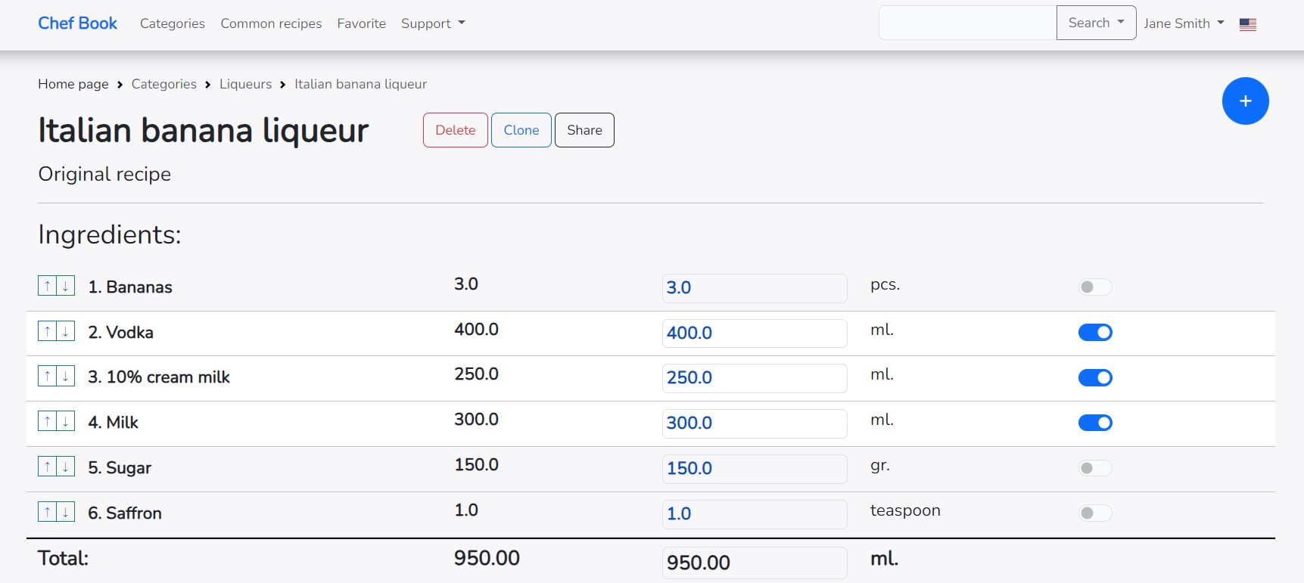The image size is (1304, 583).
Task: Move Milk up one position
Action: [x=47, y=421]
